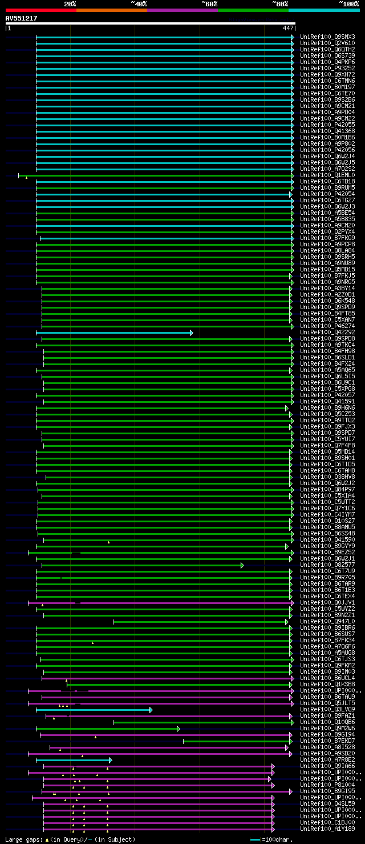Click the short cyan alignment bar for Q42292
The height and width of the screenshot is (844, 365).
tap(114, 333)
